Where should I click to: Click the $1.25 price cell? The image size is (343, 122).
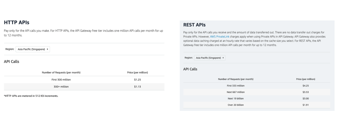coord(137,80)
